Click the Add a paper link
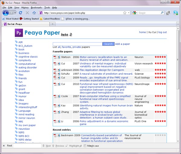The image size is (181, 154). click(x=122, y=44)
